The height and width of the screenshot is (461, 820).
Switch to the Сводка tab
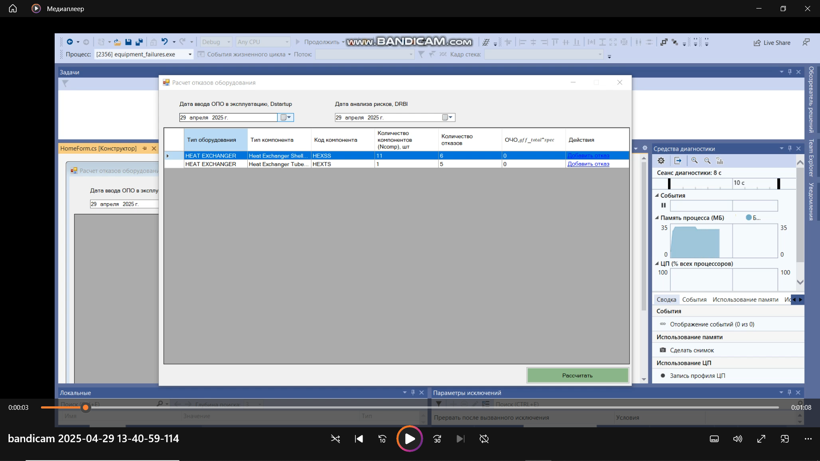pyautogui.click(x=666, y=300)
